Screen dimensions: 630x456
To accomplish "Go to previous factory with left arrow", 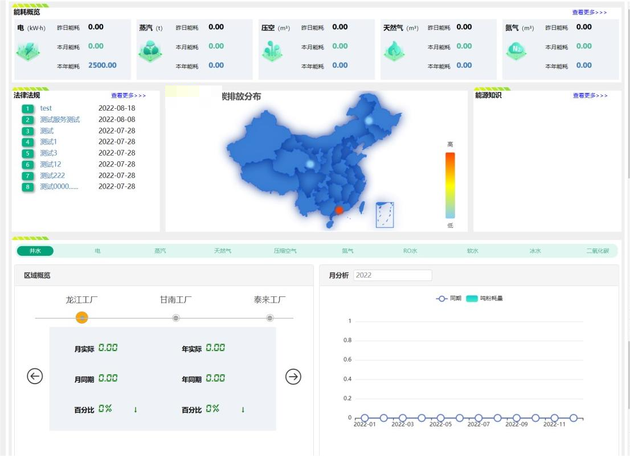I will pos(35,376).
